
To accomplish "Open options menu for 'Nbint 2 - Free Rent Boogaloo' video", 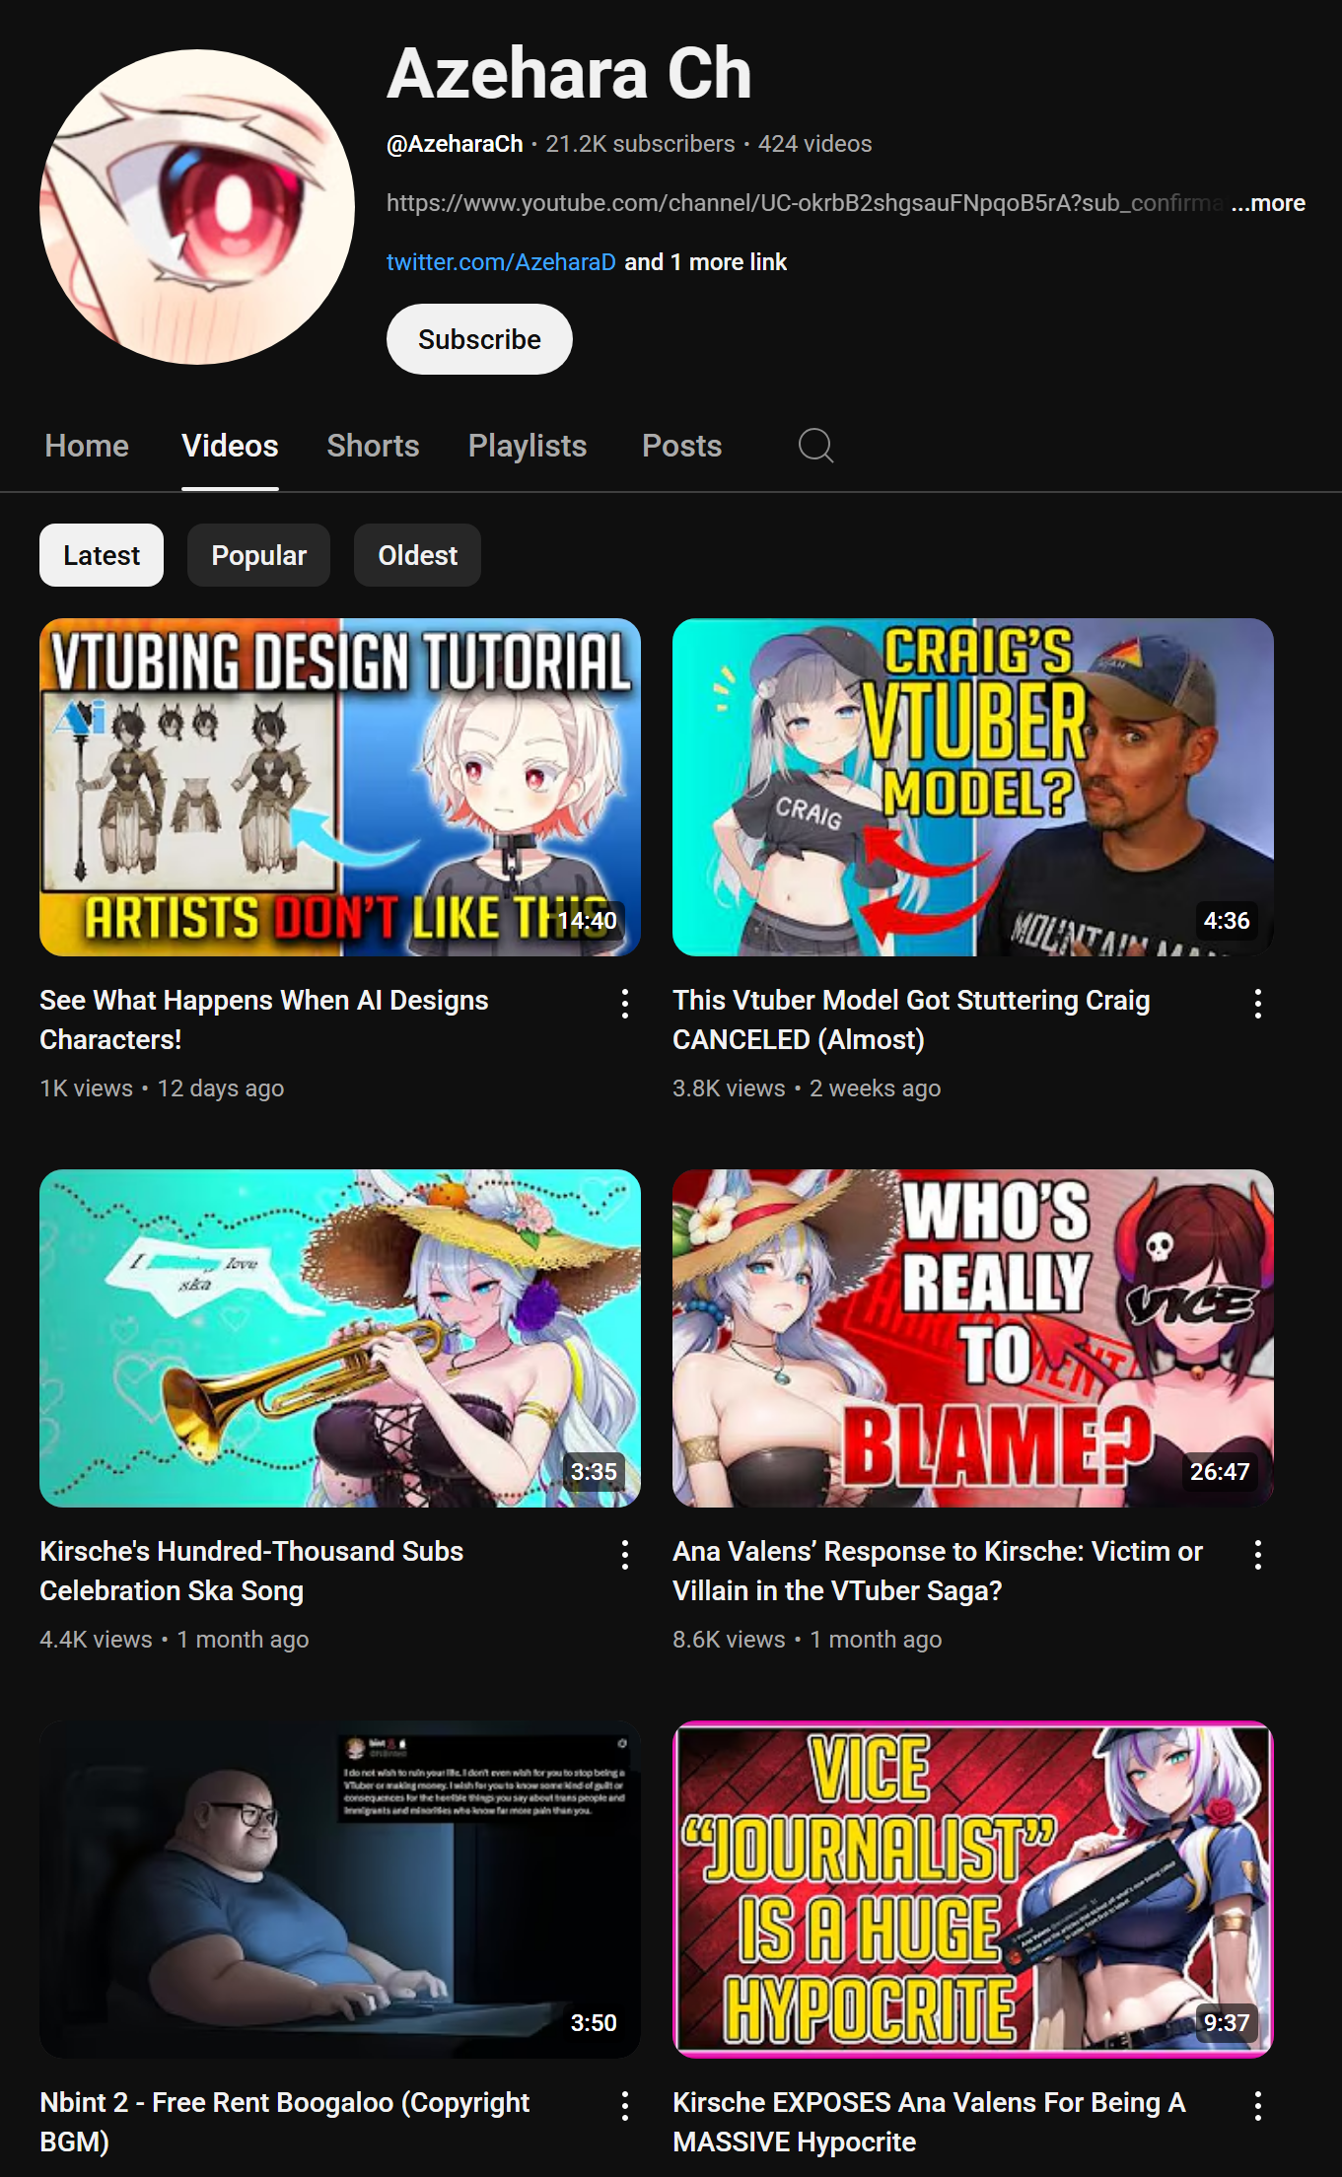I will click(625, 2106).
